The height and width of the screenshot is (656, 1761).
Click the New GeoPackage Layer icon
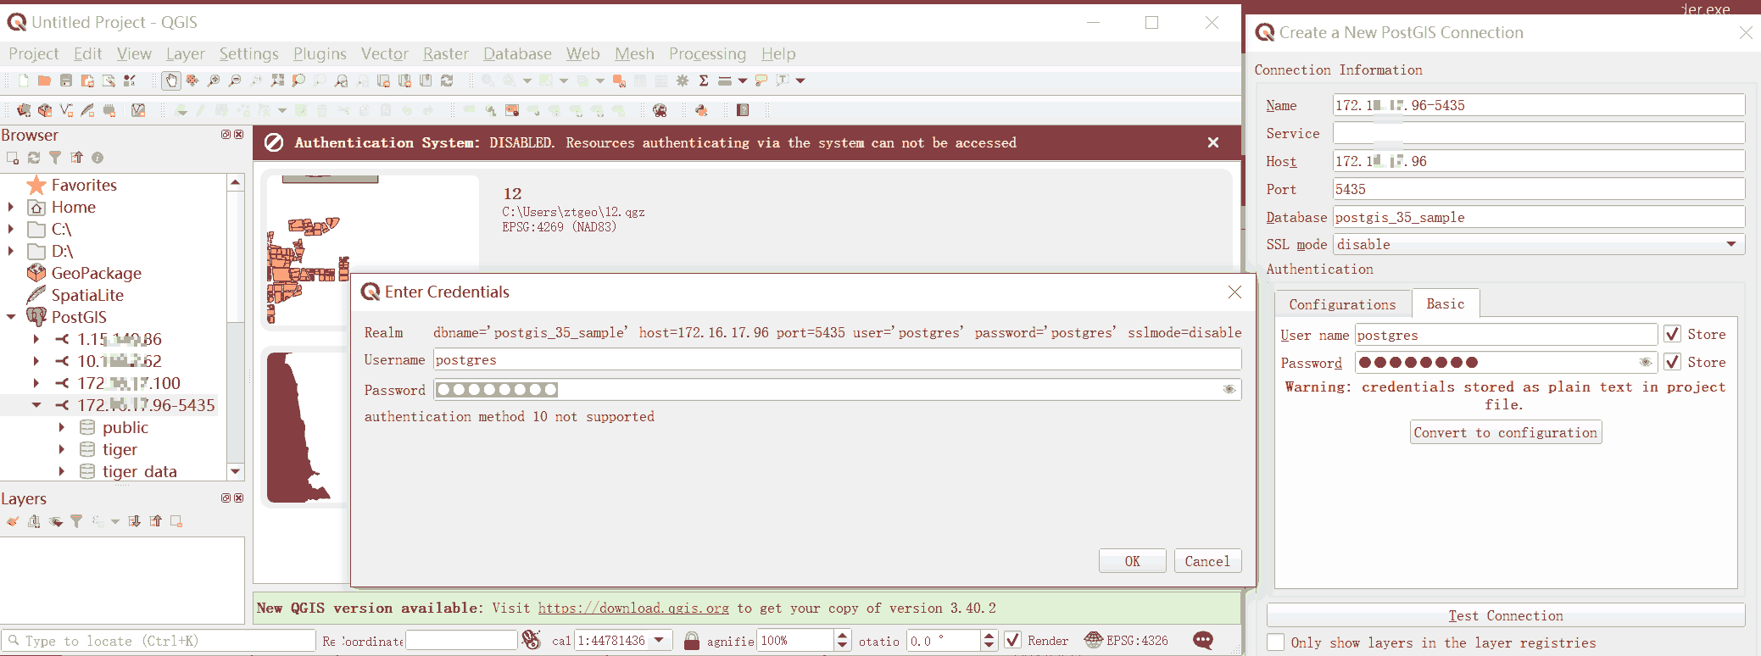click(45, 110)
